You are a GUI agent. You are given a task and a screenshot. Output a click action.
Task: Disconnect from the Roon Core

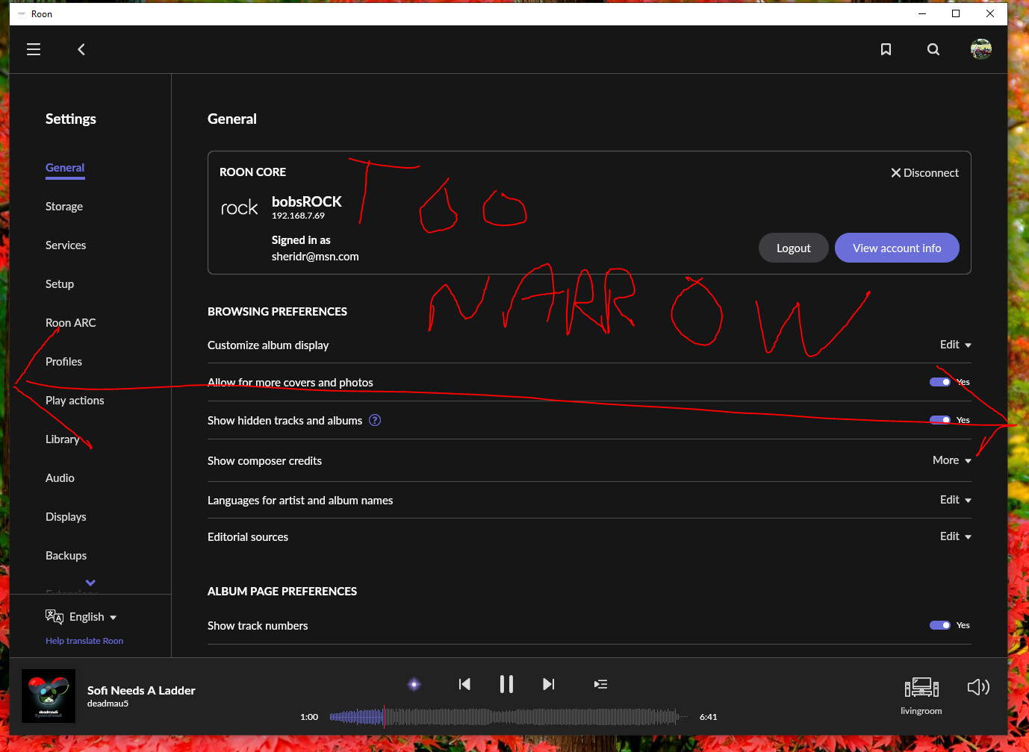click(924, 172)
